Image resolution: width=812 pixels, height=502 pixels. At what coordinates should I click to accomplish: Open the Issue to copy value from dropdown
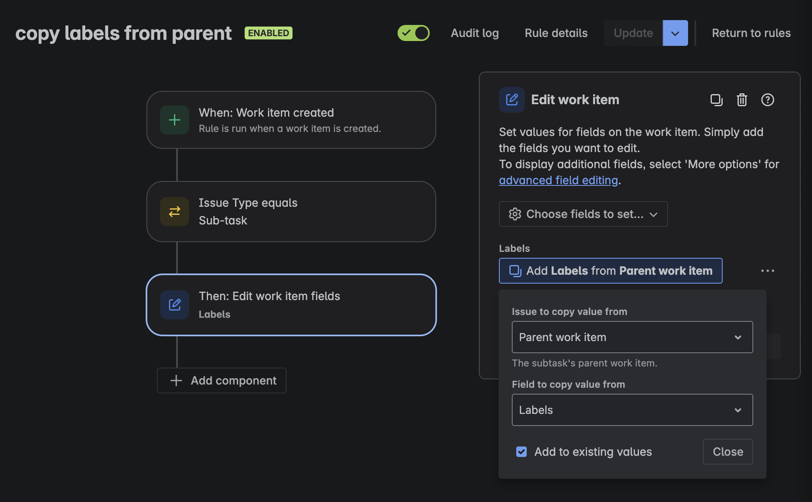(x=632, y=337)
